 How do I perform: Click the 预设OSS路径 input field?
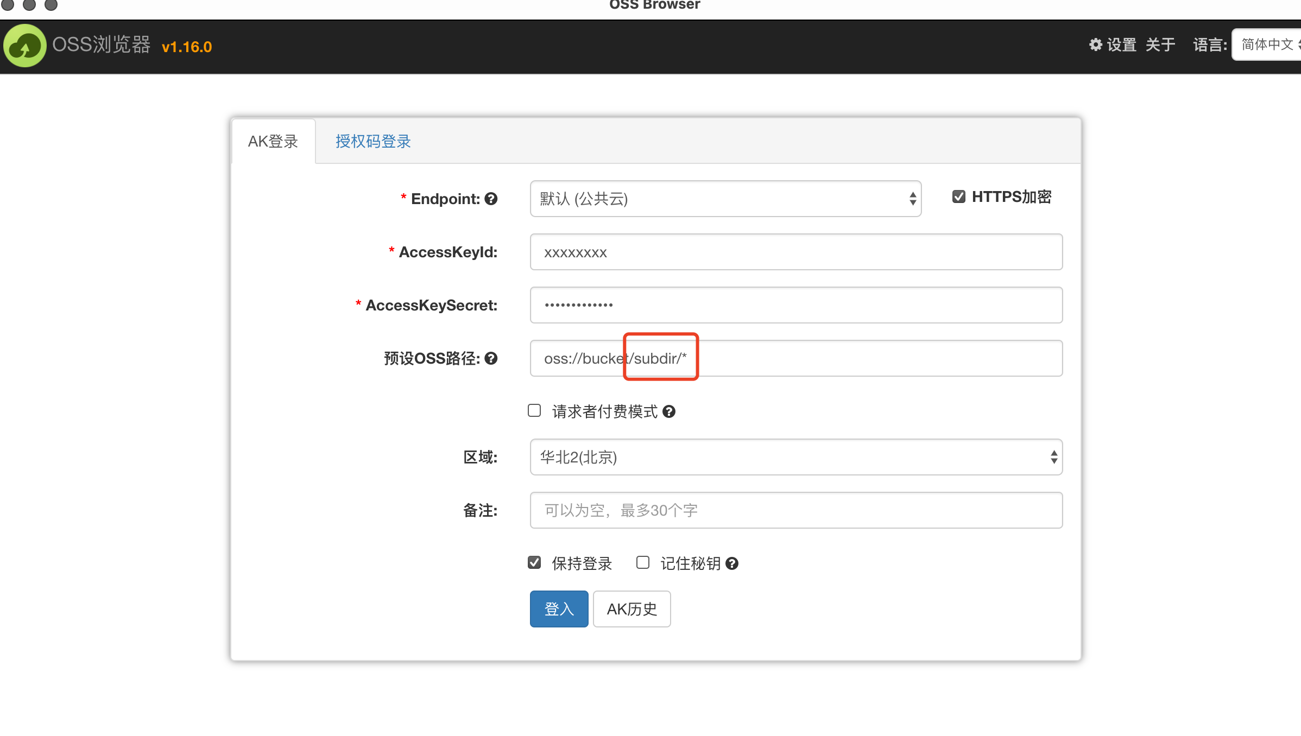tap(796, 358)
